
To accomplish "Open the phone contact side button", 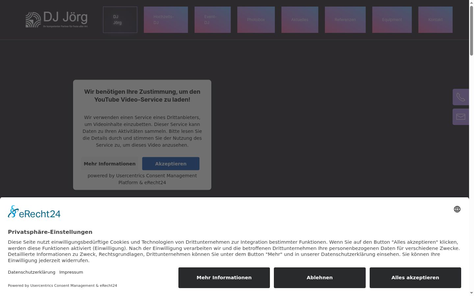I will click(461, 97).
